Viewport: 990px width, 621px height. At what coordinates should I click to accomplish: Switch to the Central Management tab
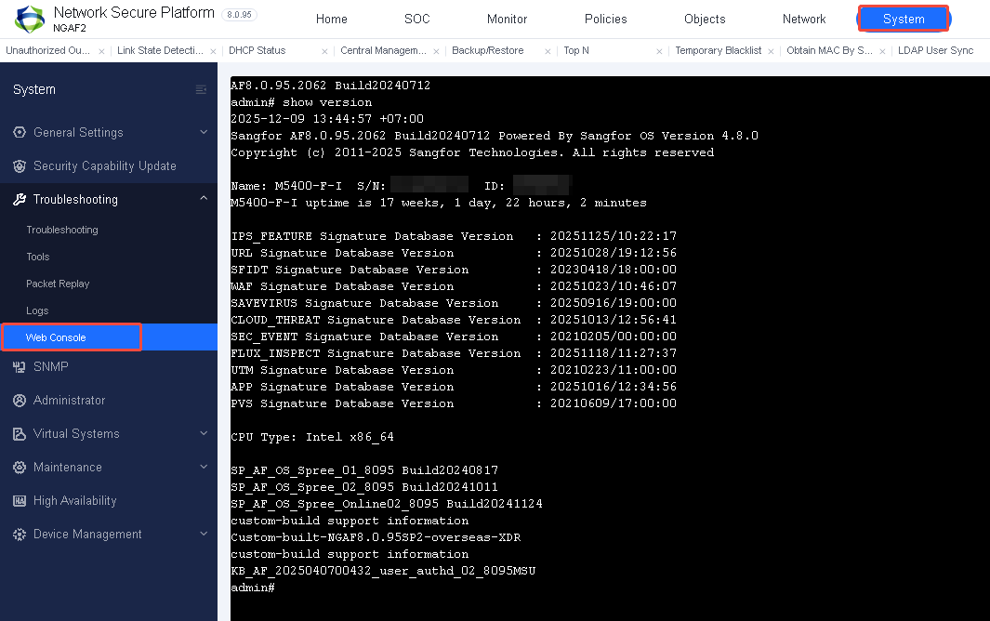pyautogui.click(x=383, y=50)
